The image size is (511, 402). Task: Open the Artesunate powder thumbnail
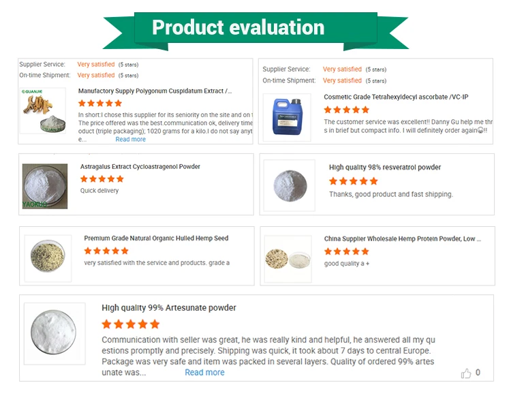55,334
